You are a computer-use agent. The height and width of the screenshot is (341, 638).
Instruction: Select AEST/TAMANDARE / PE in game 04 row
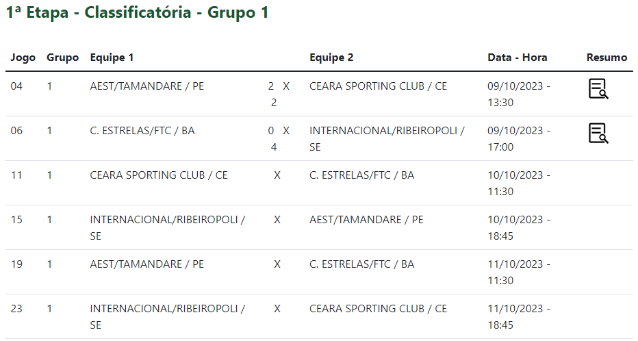(x=147, y=86)
